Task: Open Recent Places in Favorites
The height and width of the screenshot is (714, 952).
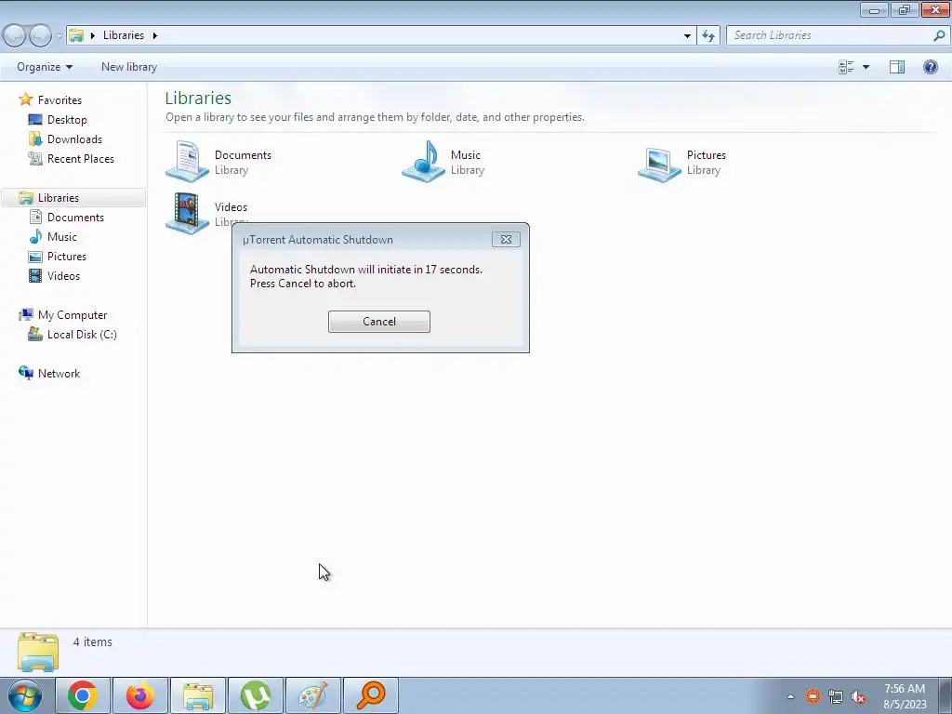Action: [x=81, y=158]
